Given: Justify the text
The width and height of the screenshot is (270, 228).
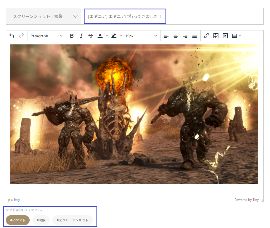Looking at the screenshot, I should coord(195,36).
